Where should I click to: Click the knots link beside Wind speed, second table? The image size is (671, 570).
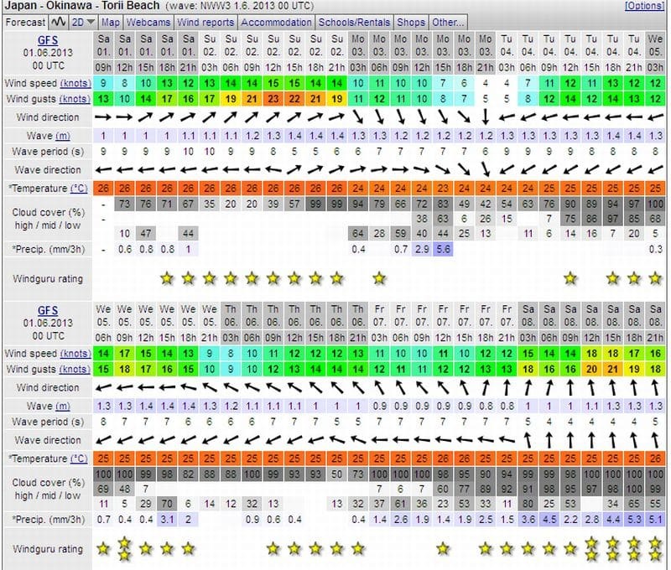point(75,353)
